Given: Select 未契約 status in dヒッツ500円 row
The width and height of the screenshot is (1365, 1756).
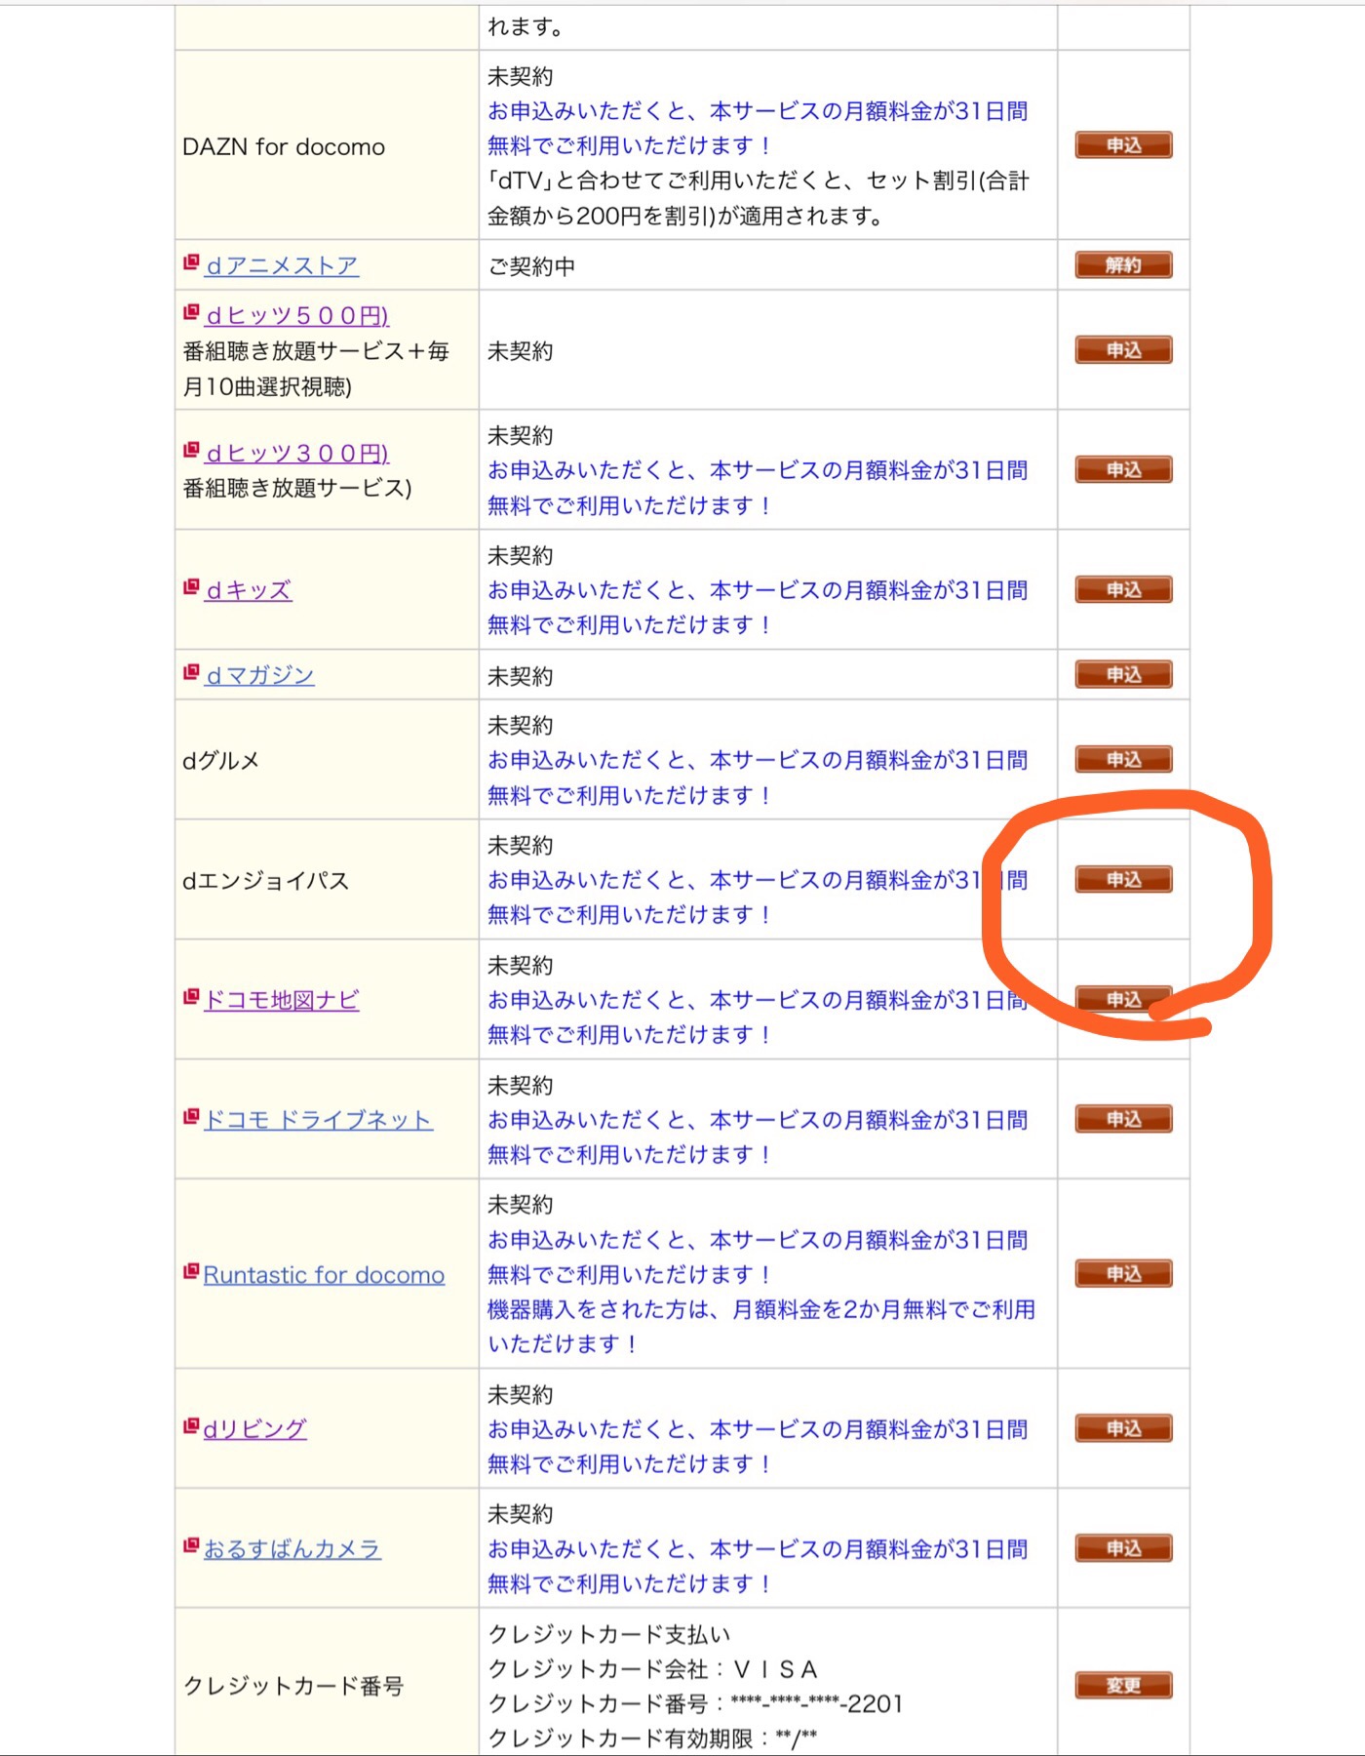Looking at the screenshot, I should pyautogui.click(x=521, y=351).
